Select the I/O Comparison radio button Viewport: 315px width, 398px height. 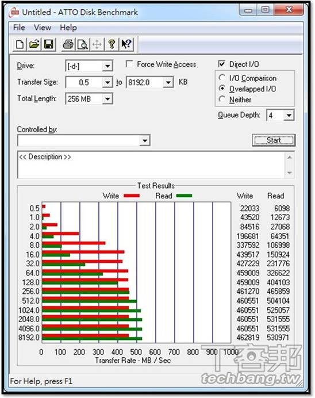pos(222,78)
